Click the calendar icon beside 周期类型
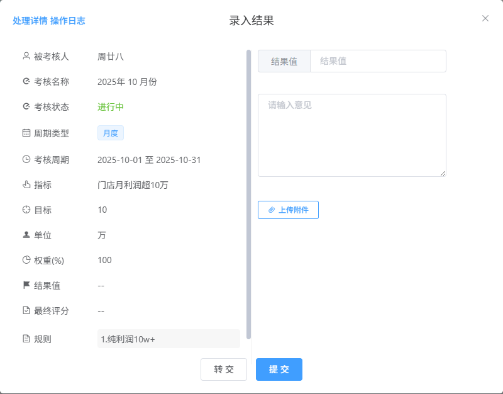The width and height of the screenshot is (503, 394). 26,133
